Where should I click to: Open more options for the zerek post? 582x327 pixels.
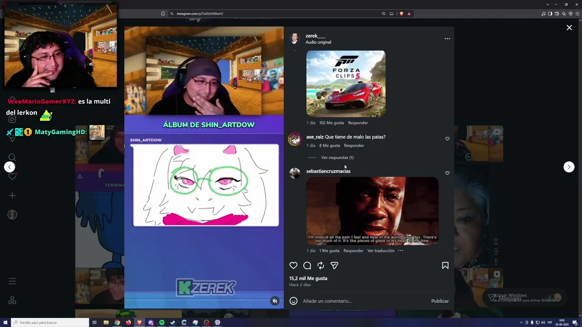(x=447, y=39)
